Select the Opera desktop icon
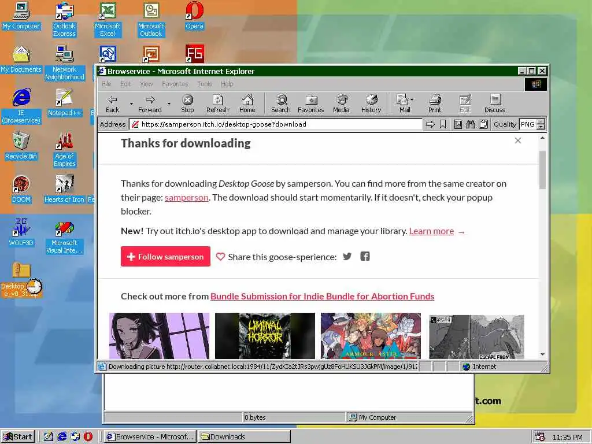The image size is (592, 444). [194, 17]
